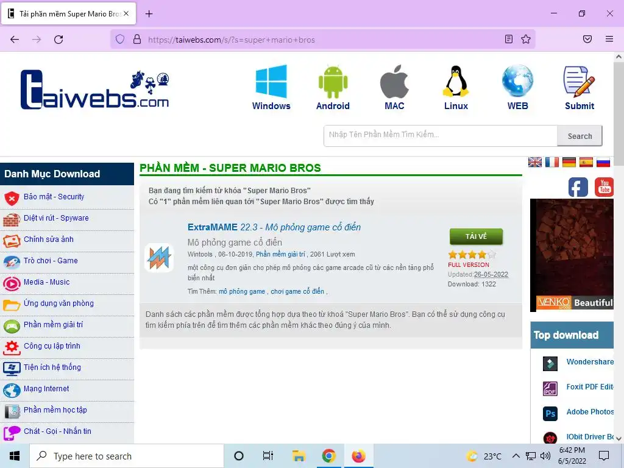Click the four-star rating on ExtraMAME
Viewport: 624px width, 468px height.
click(472, 255)
